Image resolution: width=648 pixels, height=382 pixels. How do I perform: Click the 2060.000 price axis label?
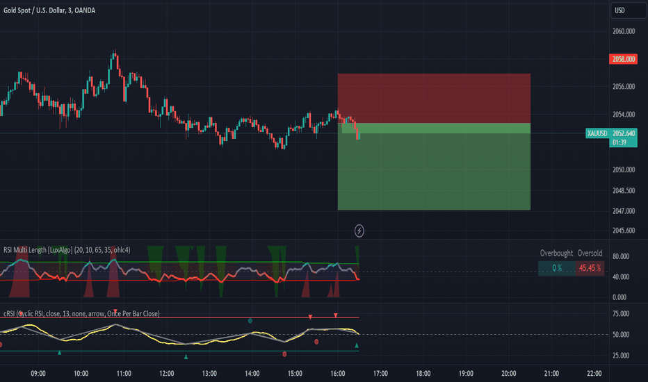tap(624, 31)
